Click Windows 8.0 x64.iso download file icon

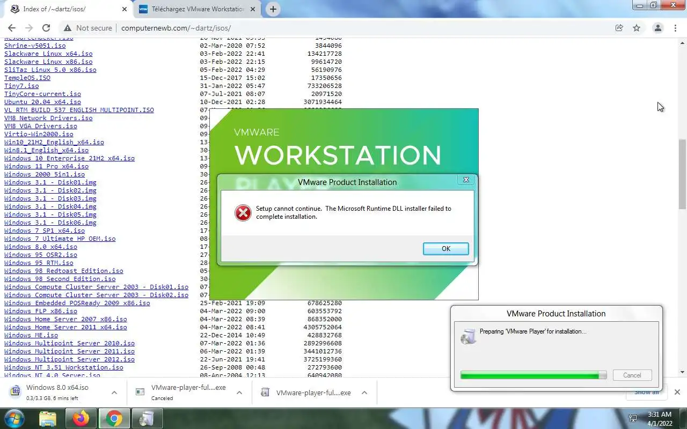pyautogui.click(x=15, y=392)
